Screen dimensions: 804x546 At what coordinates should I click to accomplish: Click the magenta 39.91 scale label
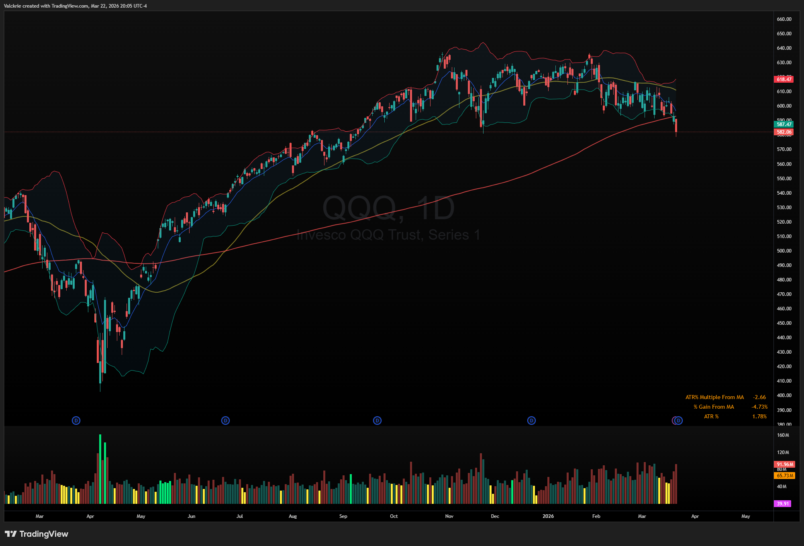[x=782, y=503]
